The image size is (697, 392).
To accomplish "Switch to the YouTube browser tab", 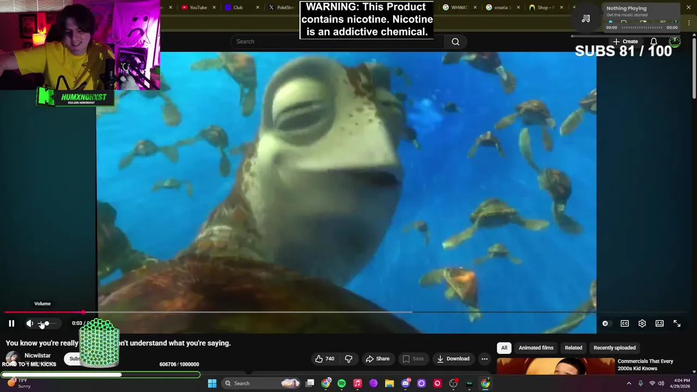I will pyautogui.click(x=198, y=8).
